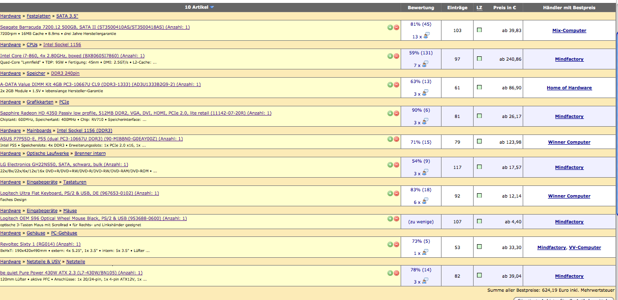
Task: Visit Home of Hardware dealer link
Action: click(x=569, y=88)
